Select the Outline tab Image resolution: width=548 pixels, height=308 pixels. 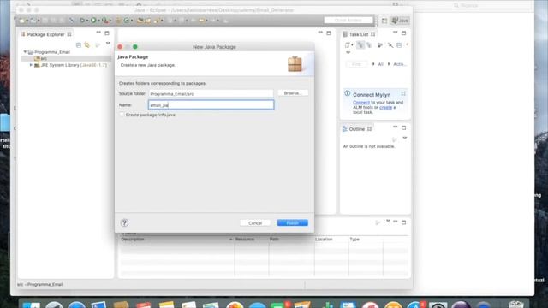click(357, 129)
